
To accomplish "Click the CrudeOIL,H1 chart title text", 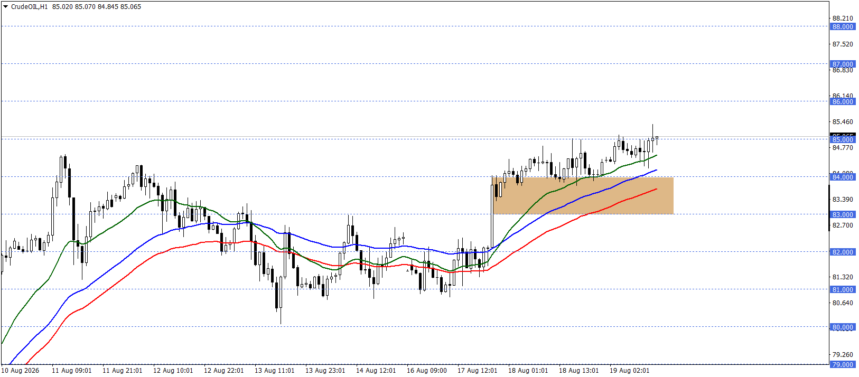I will (29, 7).
